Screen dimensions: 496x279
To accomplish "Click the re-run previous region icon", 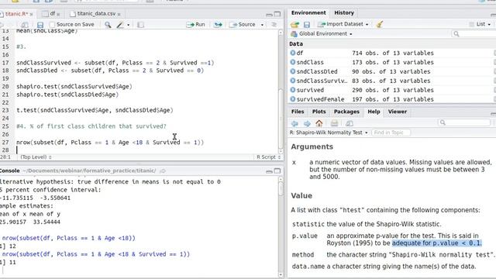I will [218, 24].
